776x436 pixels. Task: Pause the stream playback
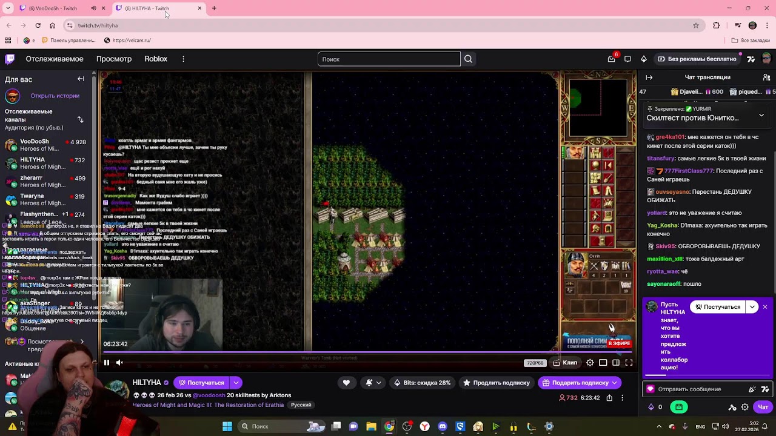pos(107,363)
